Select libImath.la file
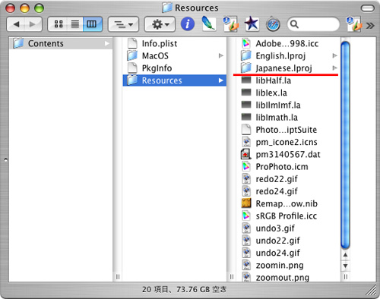Screen dimensions: 380x299 pyautogui.click(x=289, y=118)
